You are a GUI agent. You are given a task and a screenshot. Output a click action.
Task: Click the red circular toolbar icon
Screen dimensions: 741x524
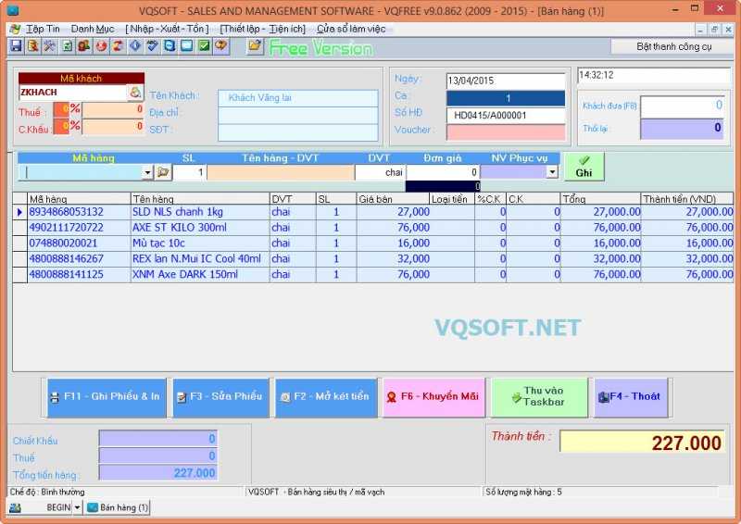pyautogui.click(x=101, y=45)
